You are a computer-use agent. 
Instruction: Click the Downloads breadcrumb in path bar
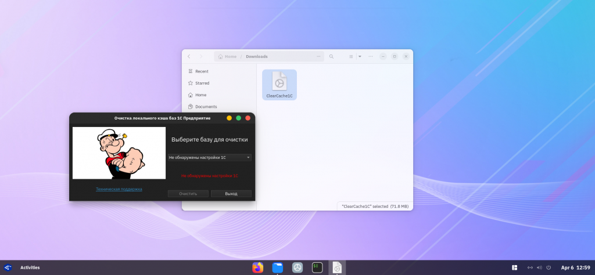(x=256, y=56)
